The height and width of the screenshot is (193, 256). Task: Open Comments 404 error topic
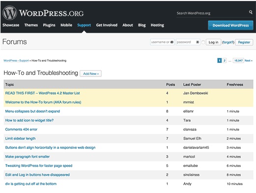[21, 129]
